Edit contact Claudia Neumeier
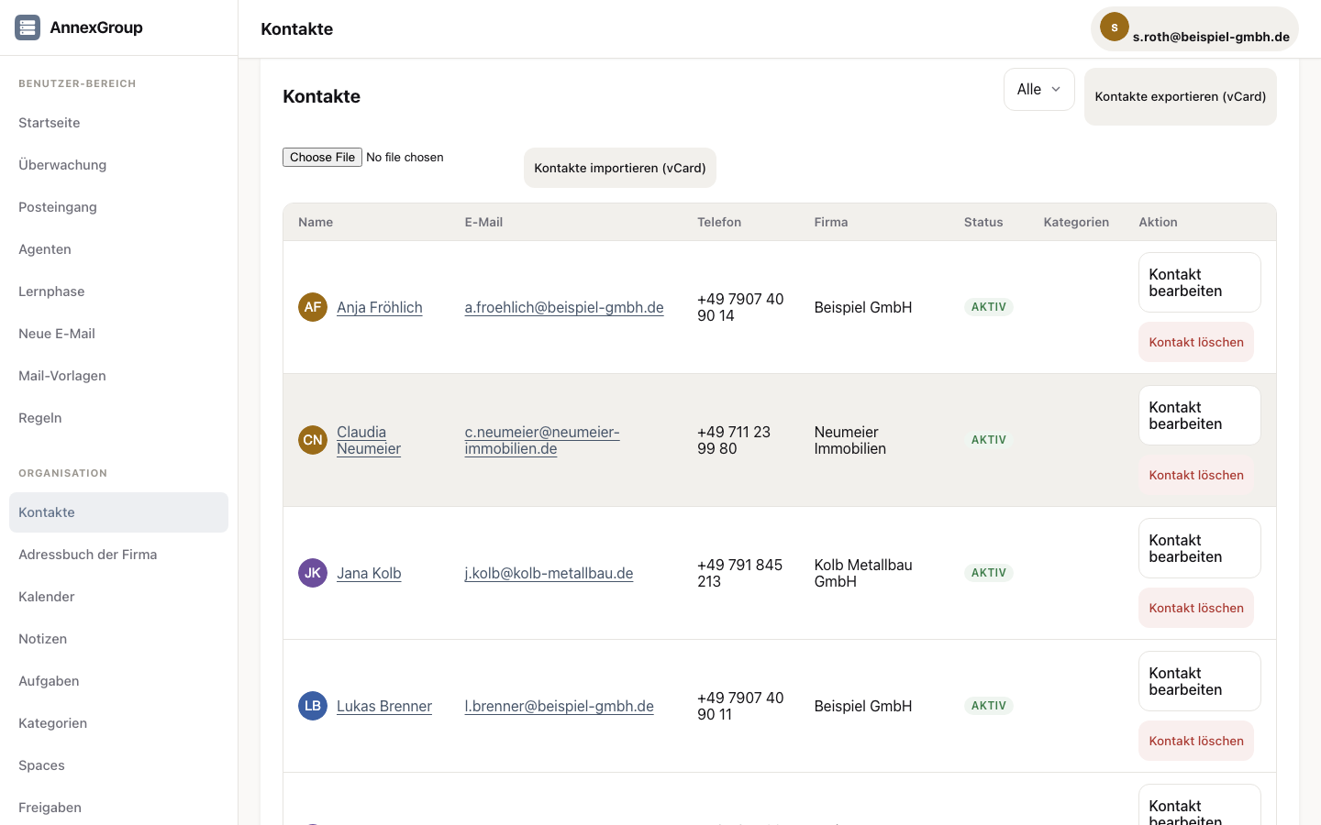This screenshot has width=1321, height=825. (x=1199, y=415)
